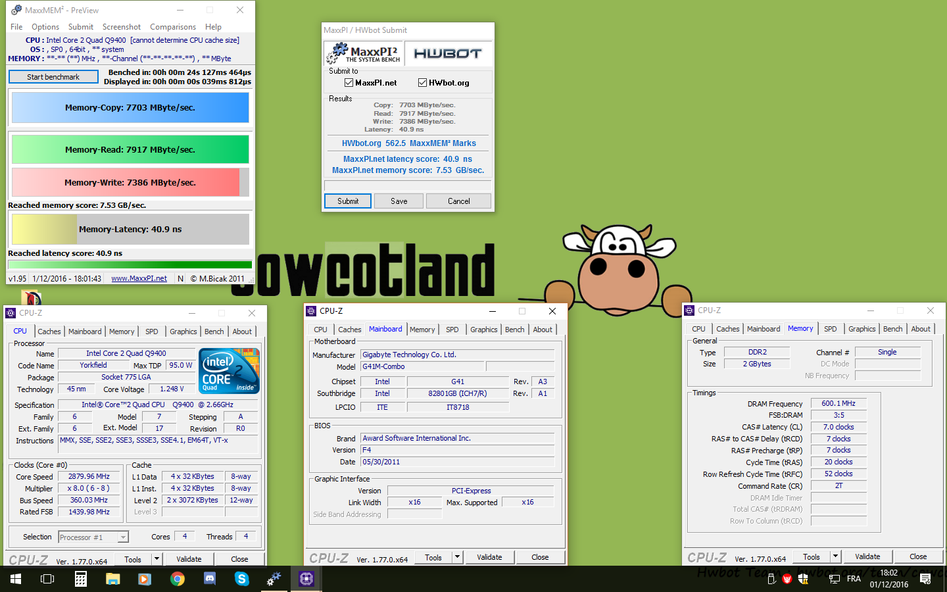The image size is (947, 592).
Task: Click the MaxxPI² System Bench logo
Action: pyautogui.click(x=363, y=53)
